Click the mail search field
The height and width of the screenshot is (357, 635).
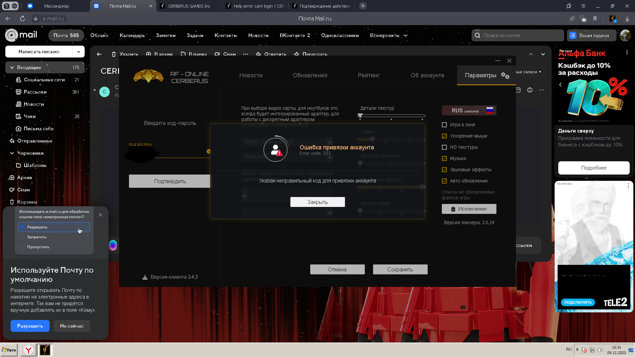pyautogui.click(x=518, y=35)
